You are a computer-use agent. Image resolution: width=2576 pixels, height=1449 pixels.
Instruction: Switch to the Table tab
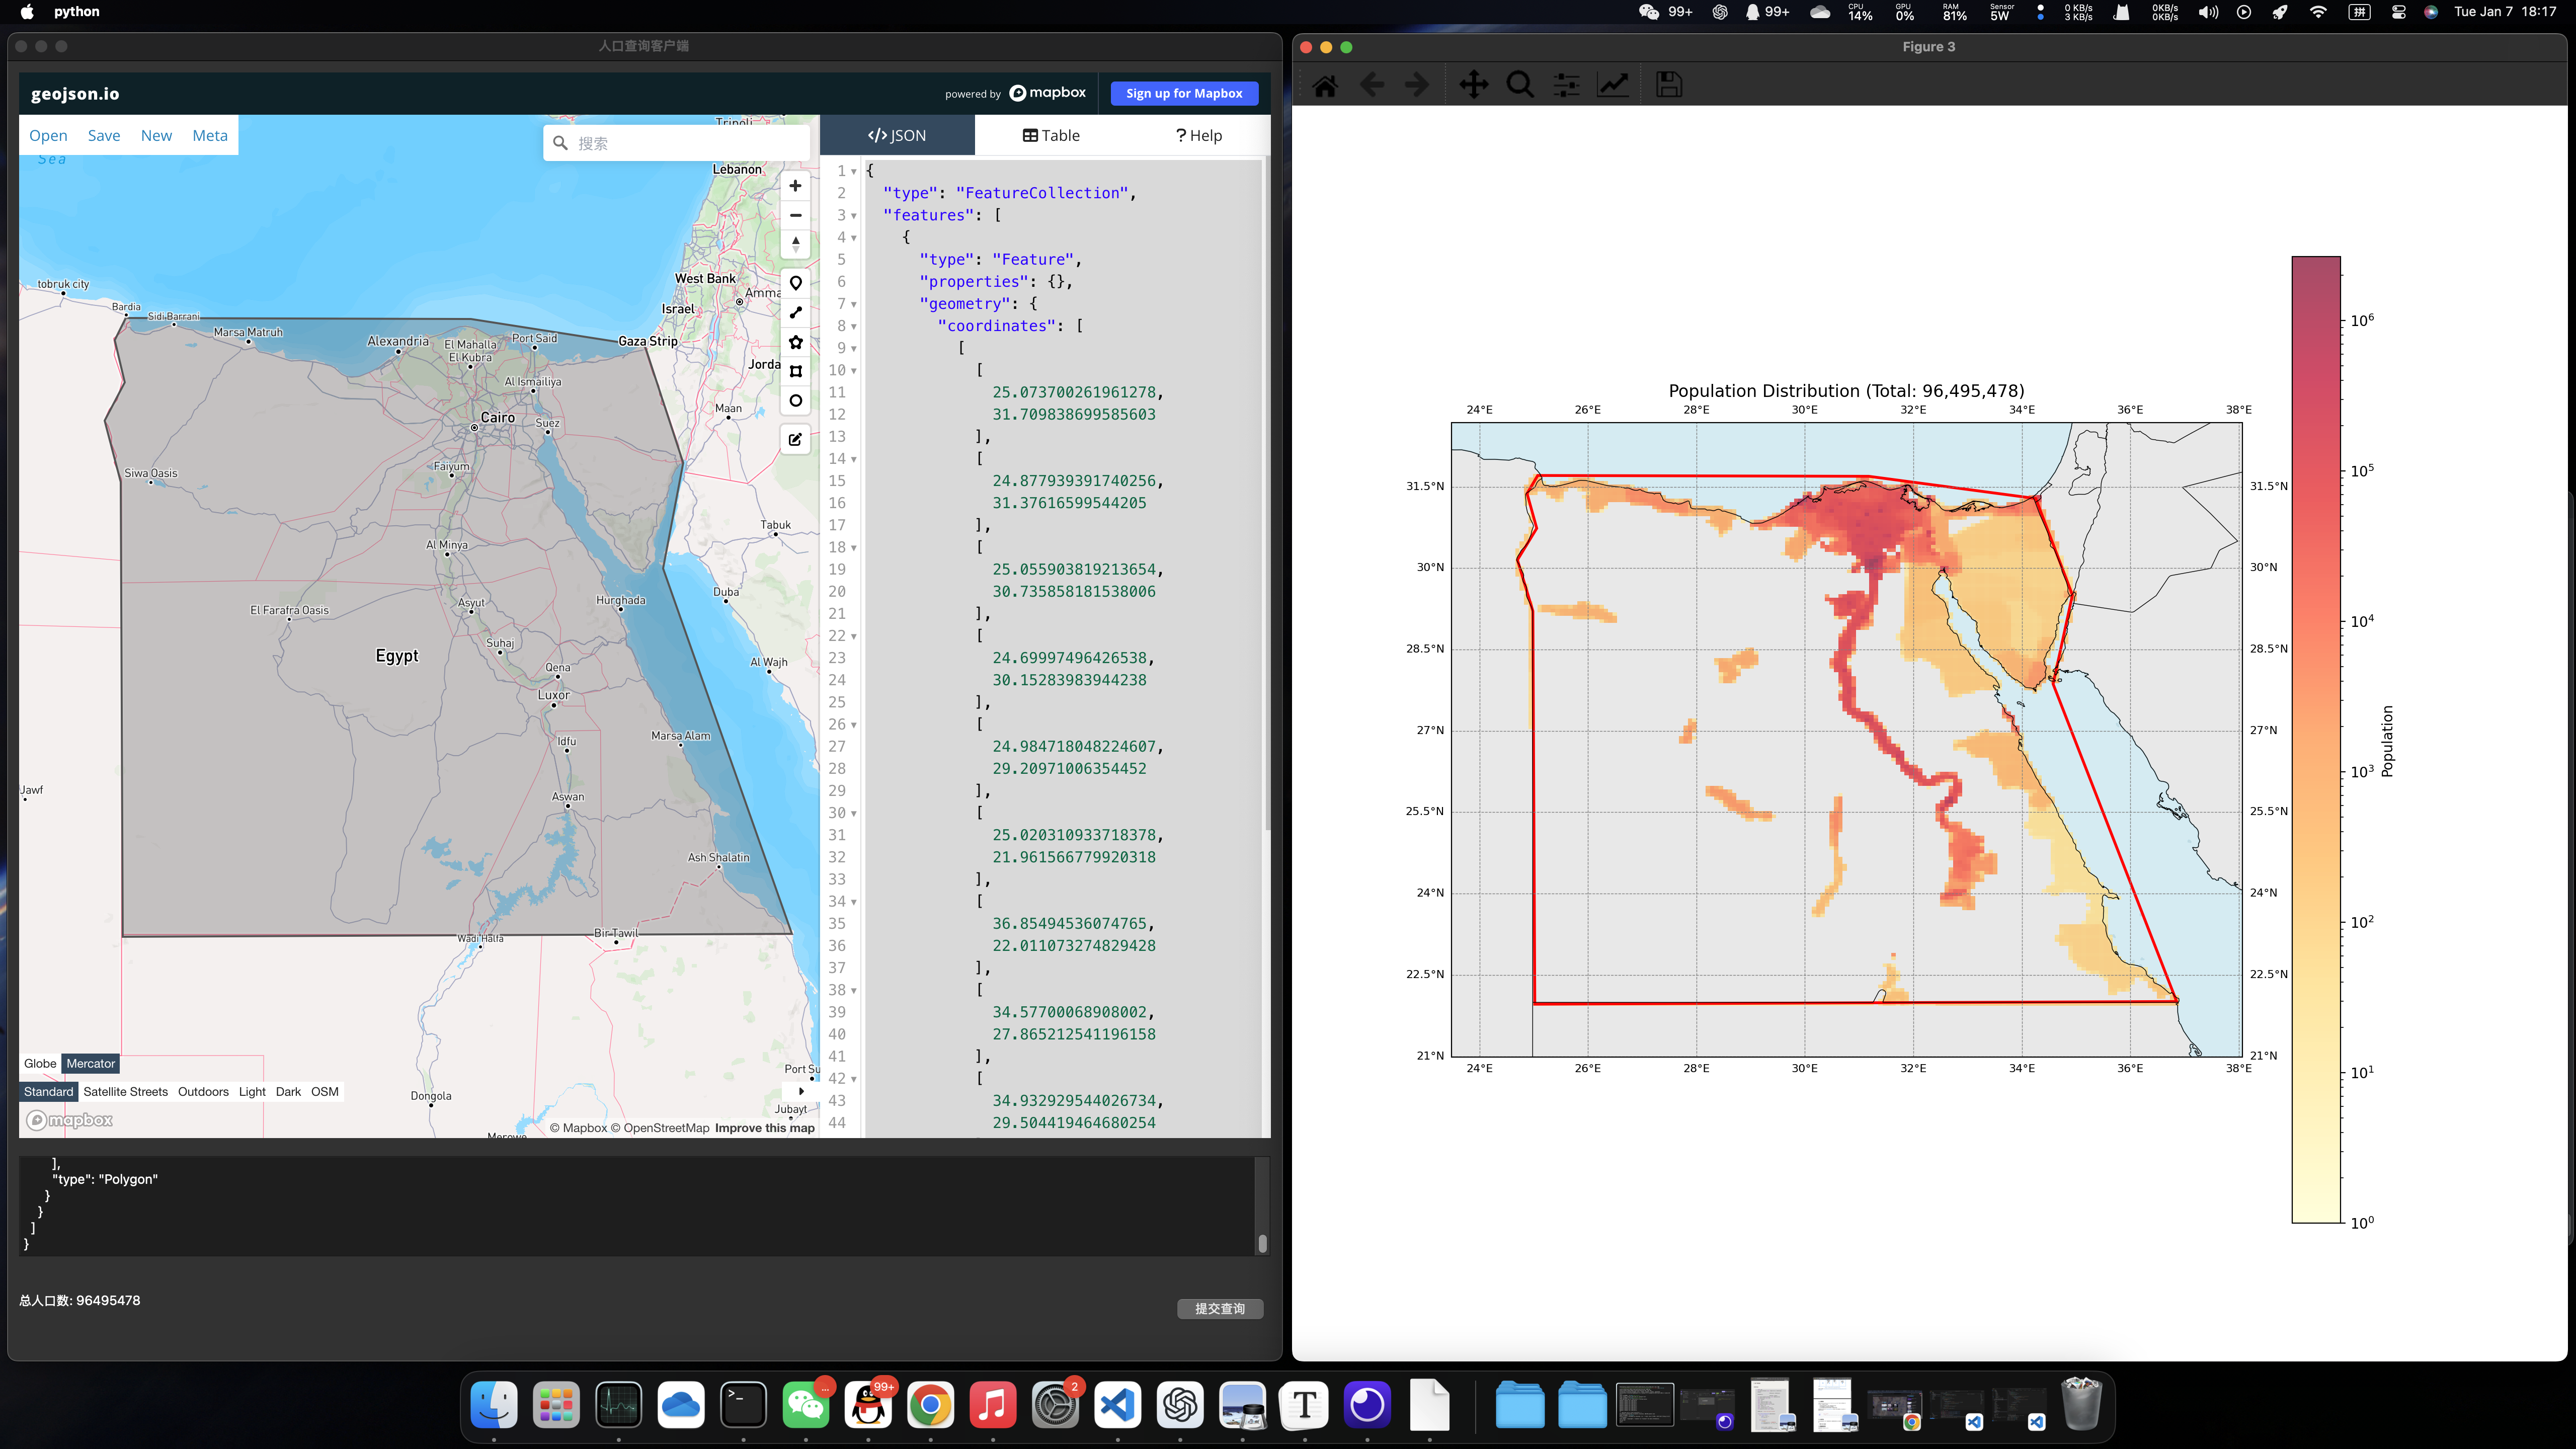[x=1050, y=135]
